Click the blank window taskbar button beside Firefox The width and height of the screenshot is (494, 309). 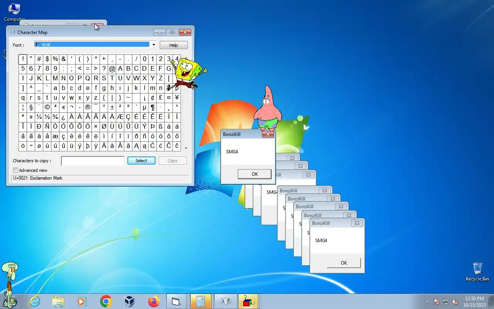[176, 301]
